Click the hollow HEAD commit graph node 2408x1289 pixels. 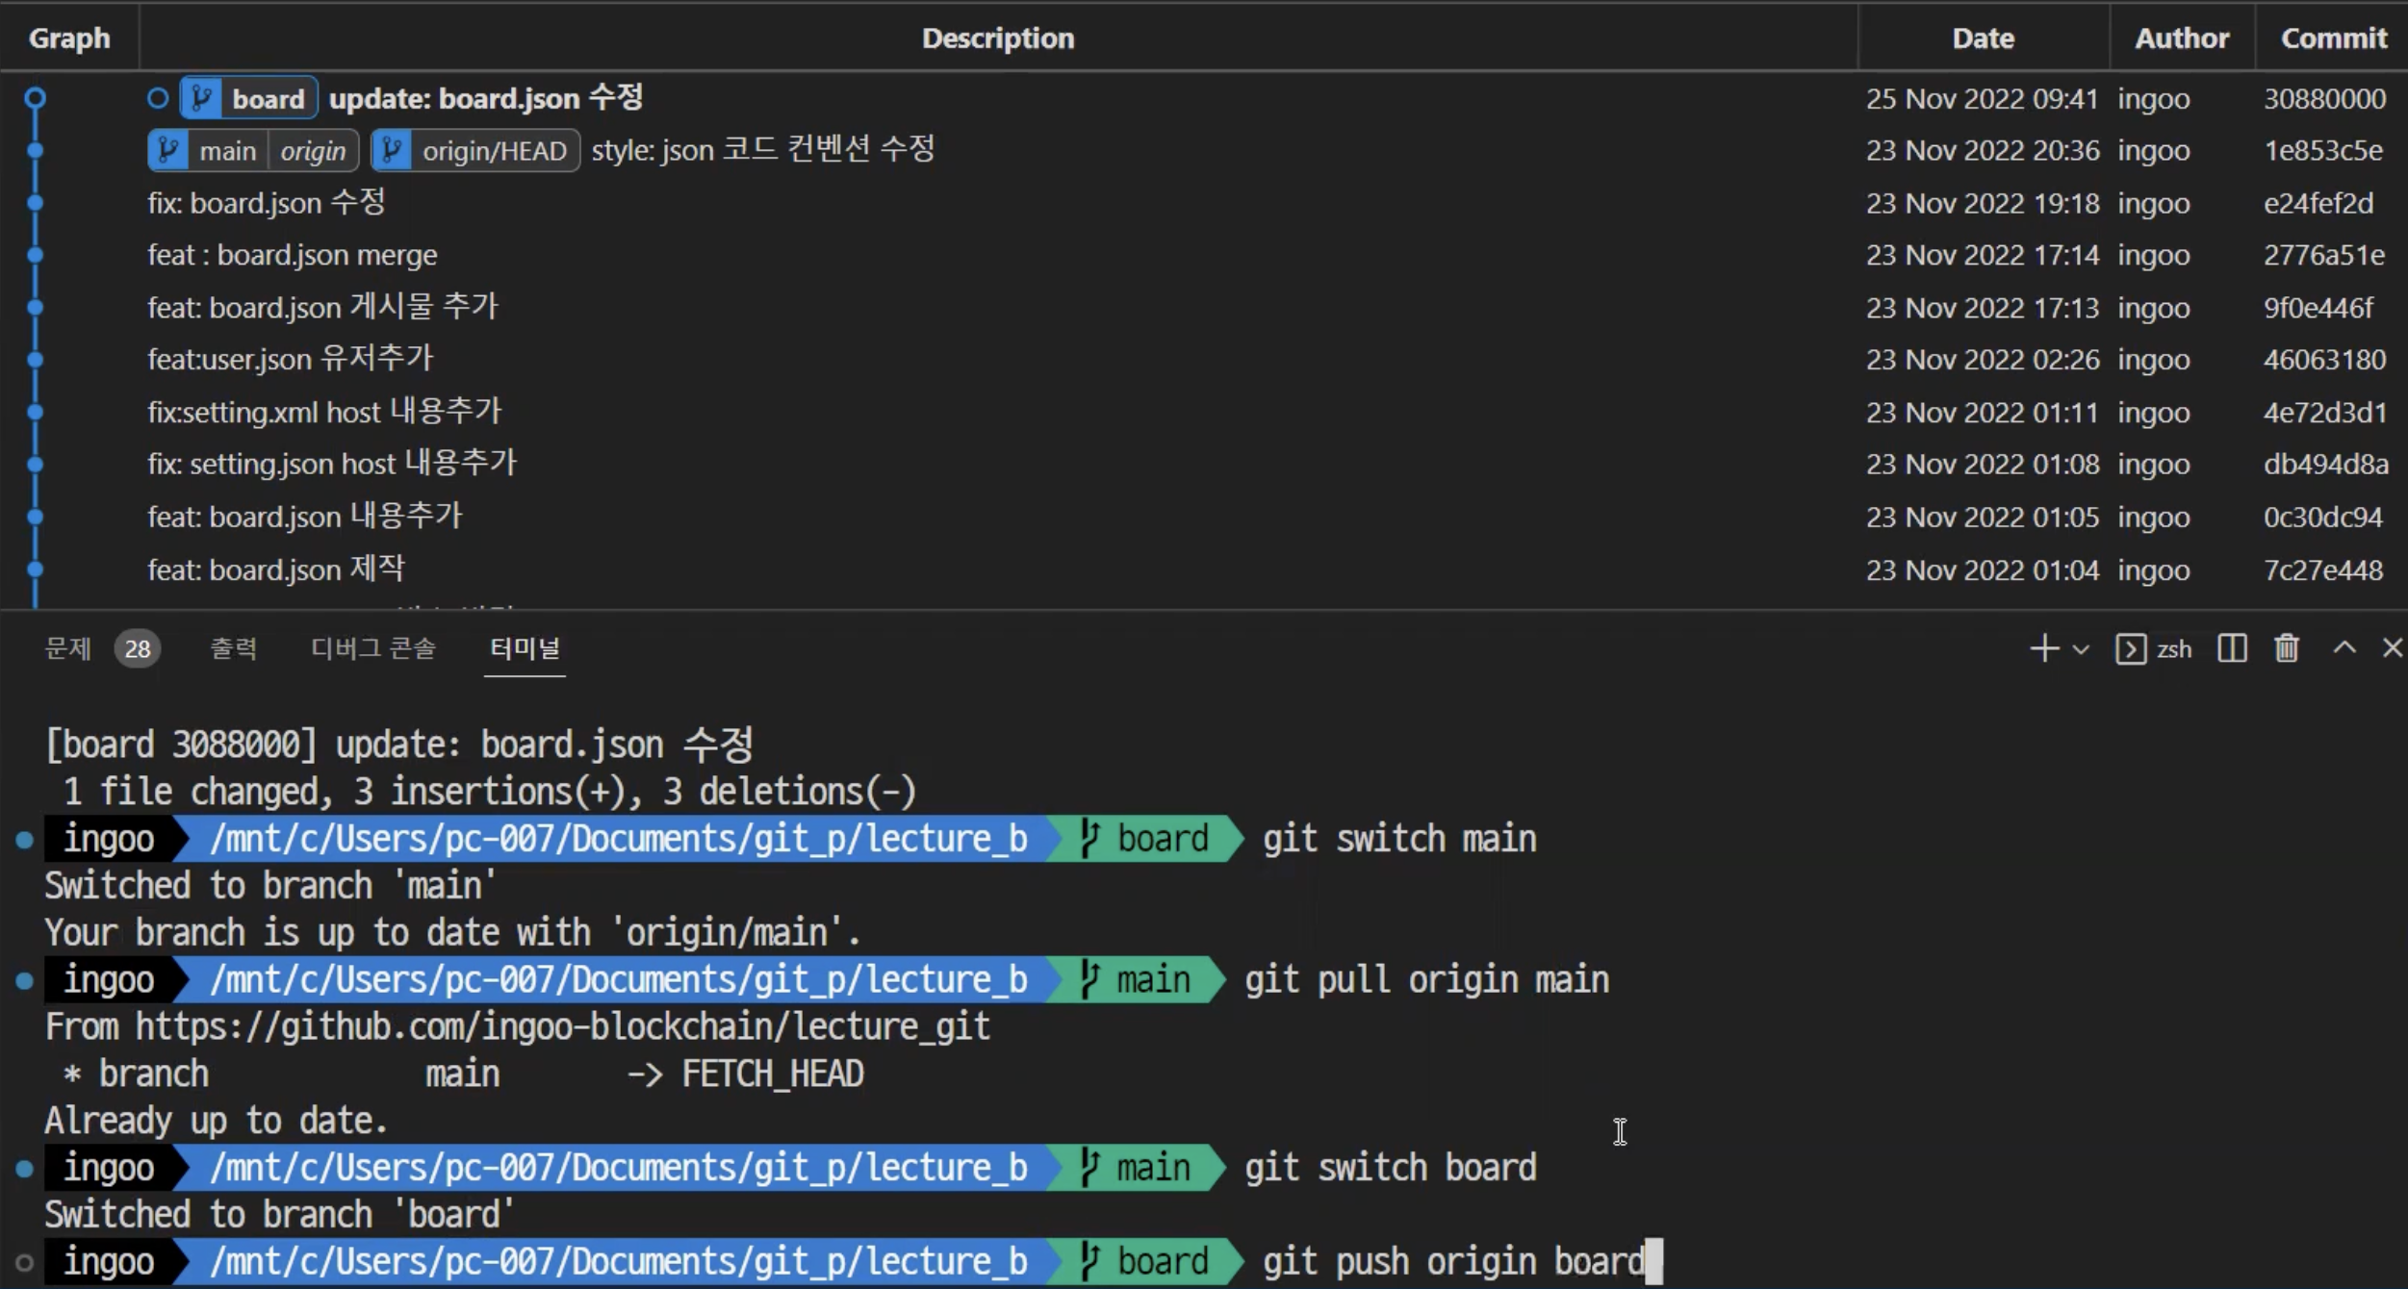[x=35, y=98]
